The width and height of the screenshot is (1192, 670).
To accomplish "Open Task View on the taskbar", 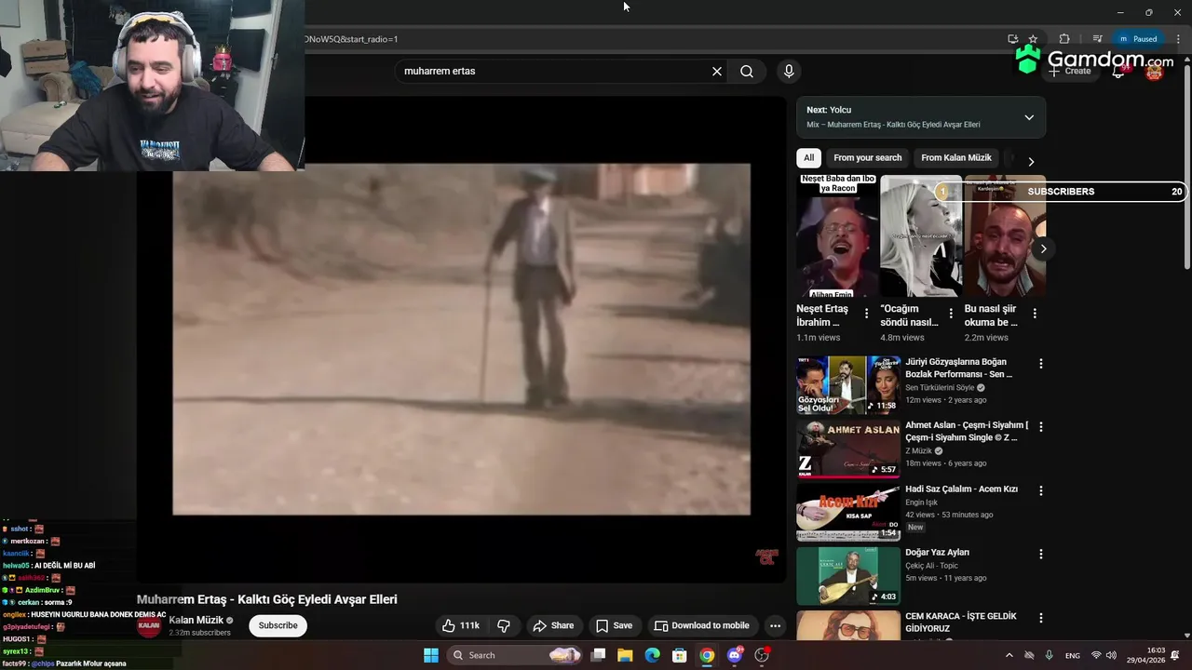I will [x=599, y=655].
